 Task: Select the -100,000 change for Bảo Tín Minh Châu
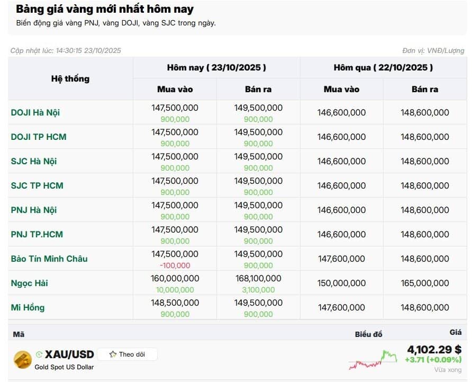click(x=175, y=265)
